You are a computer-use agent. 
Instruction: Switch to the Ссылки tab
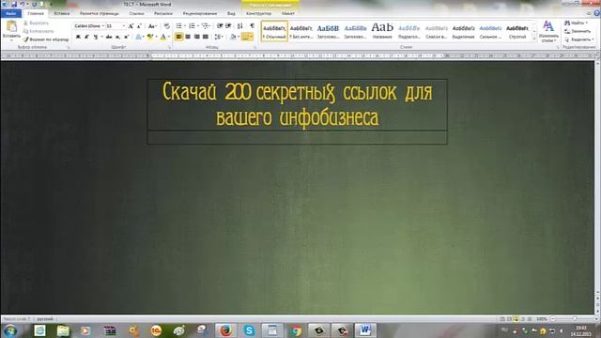136,13
